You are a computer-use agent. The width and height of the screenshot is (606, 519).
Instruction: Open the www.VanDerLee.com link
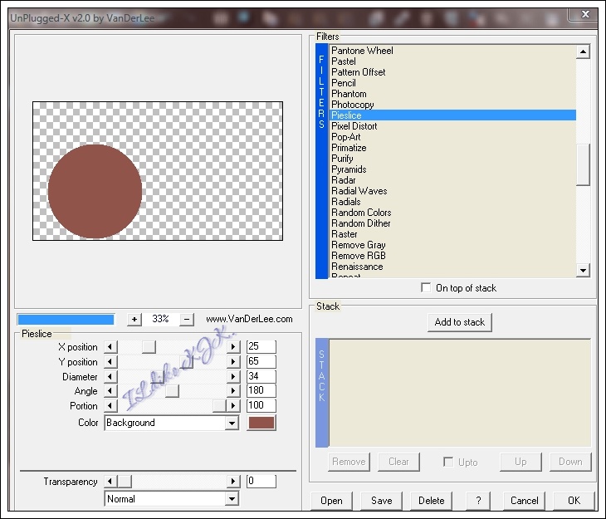(249, 319)
